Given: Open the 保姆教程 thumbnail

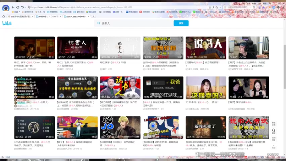Looking at the screenshot, I should (x=163, y=48).
